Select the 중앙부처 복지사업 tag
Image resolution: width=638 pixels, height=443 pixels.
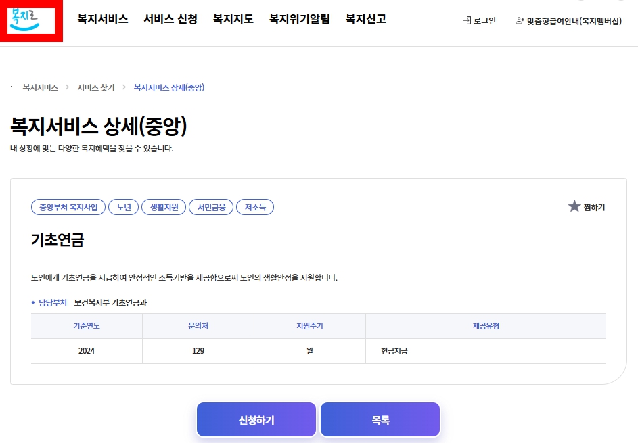[68, 207]
